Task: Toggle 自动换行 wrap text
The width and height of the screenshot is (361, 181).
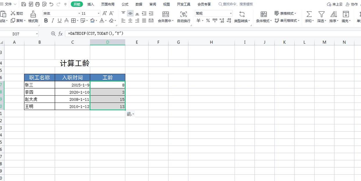Action: [183, 16]
